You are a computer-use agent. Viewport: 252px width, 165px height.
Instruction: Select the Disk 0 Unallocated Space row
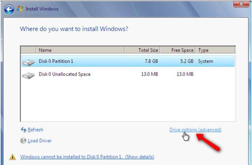tap(128, 74)
